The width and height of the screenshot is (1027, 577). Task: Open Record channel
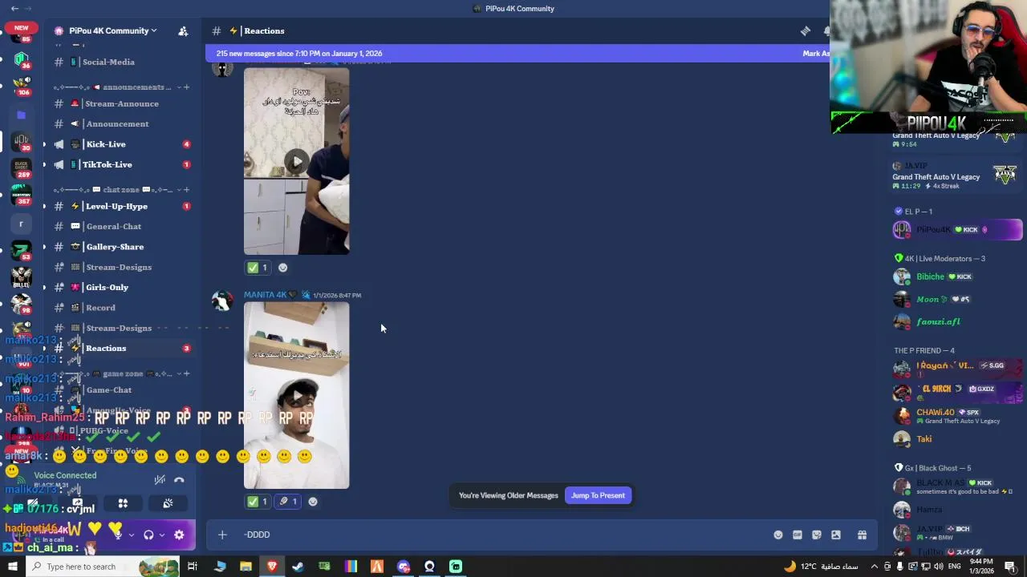[x=120, y=308]
